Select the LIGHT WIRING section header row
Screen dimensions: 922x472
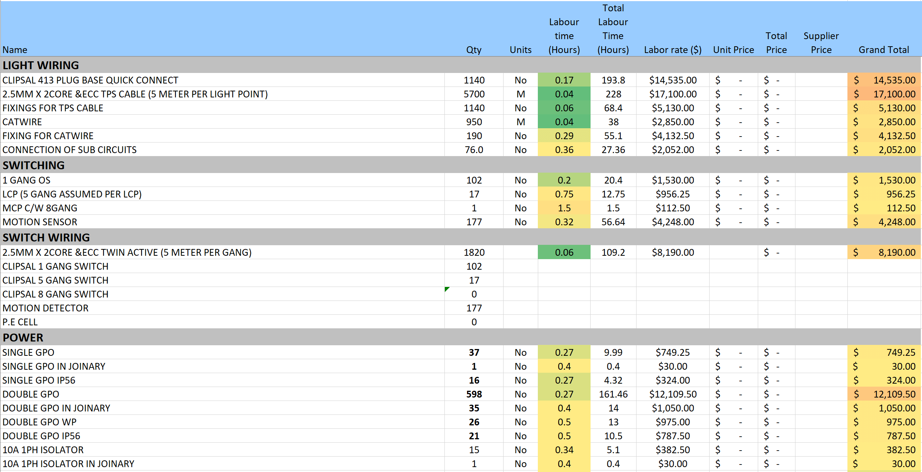point(41,65)
